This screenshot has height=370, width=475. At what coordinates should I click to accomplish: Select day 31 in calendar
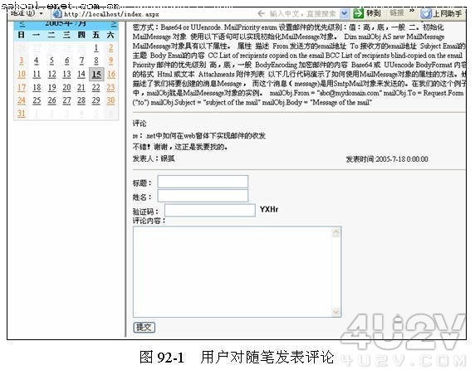point(22,114)
